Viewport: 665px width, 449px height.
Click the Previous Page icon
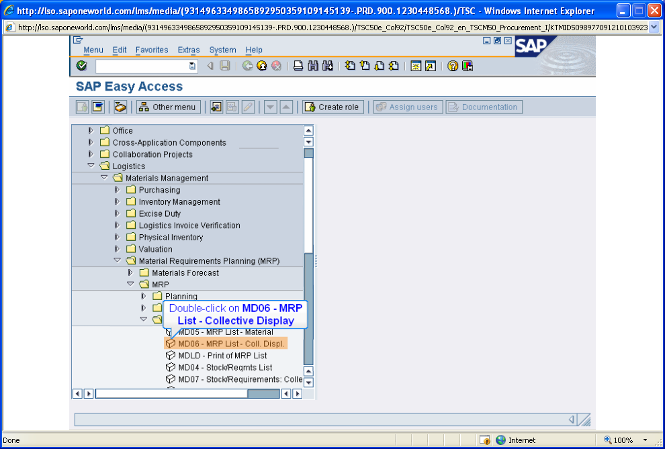[x=365, y=66]
